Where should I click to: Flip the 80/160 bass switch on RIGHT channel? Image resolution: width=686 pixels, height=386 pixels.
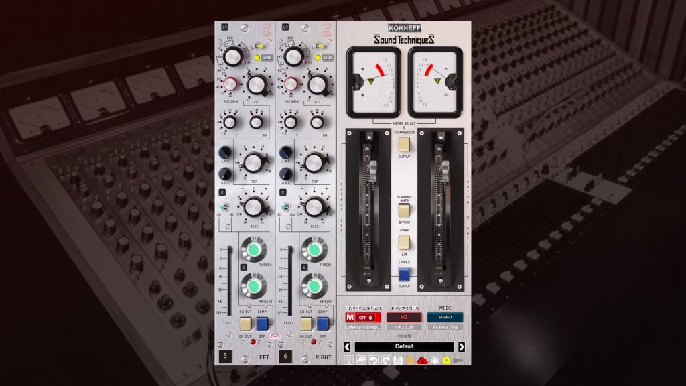point(285,207)
